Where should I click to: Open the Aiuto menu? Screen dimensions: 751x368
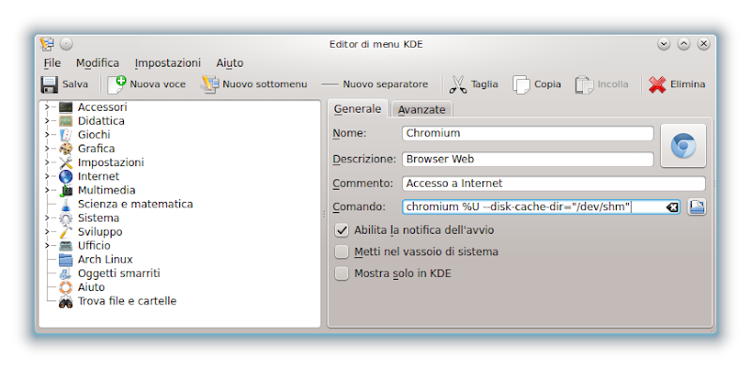pos(229,63)
